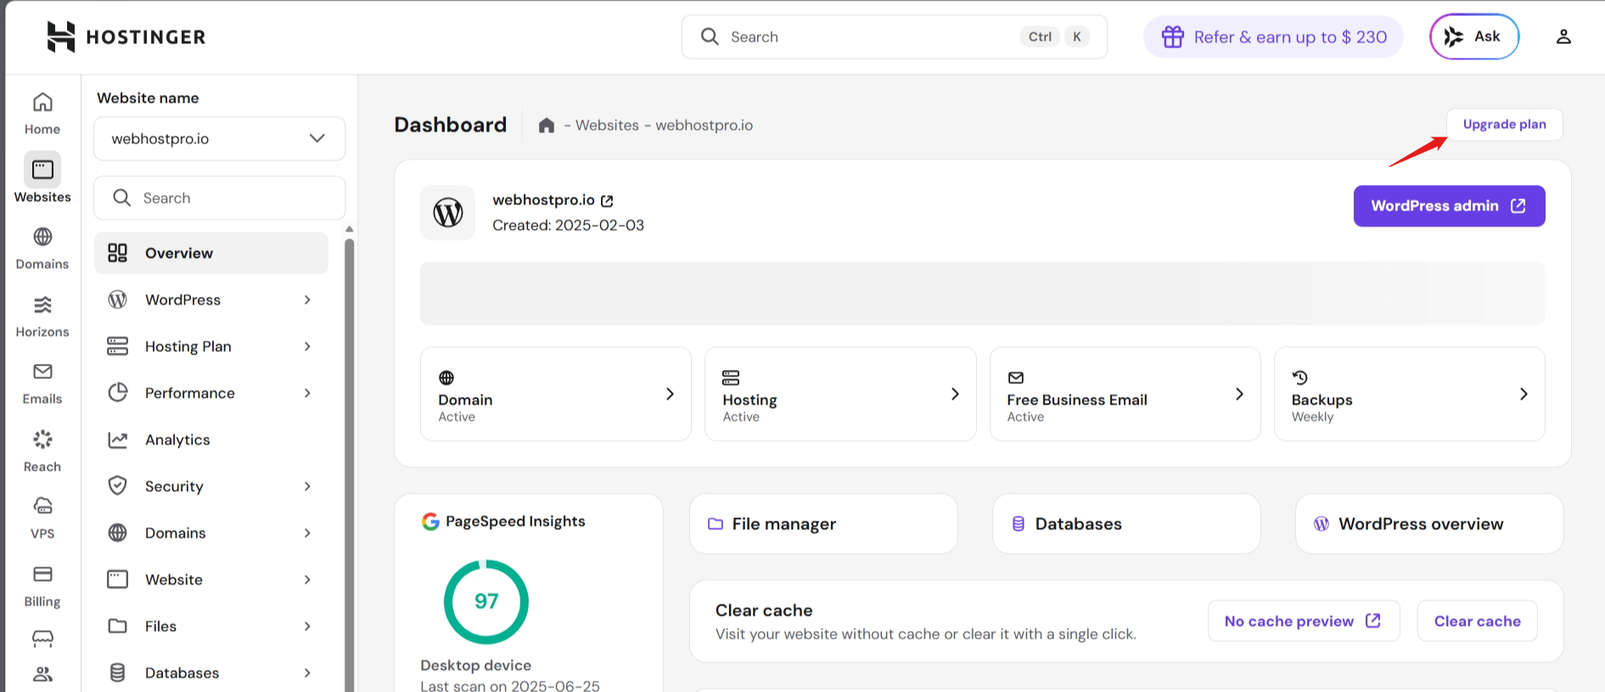Image resolution: width=1605 pixels, height=692 pixels.
Task: Focus the top Search field
Action: [895, 36]
